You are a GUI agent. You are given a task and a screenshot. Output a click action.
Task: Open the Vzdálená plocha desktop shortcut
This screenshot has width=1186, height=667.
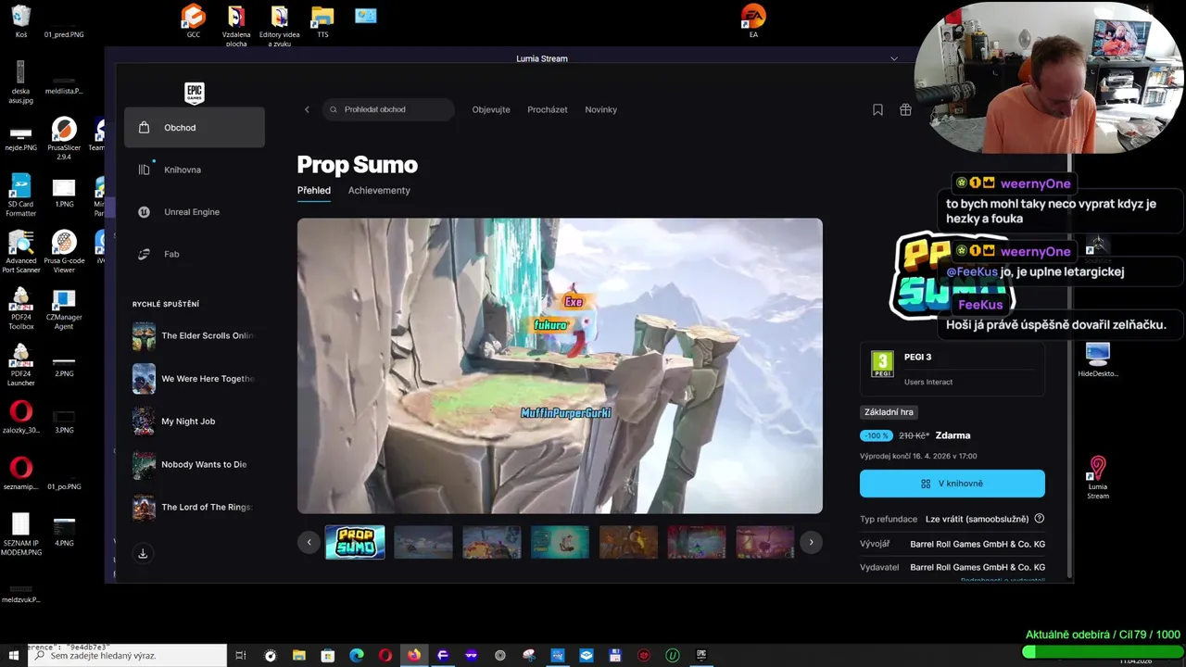(236, 25)
